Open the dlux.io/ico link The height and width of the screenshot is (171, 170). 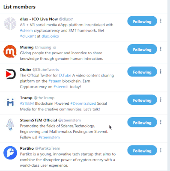(x=50, y=36)
